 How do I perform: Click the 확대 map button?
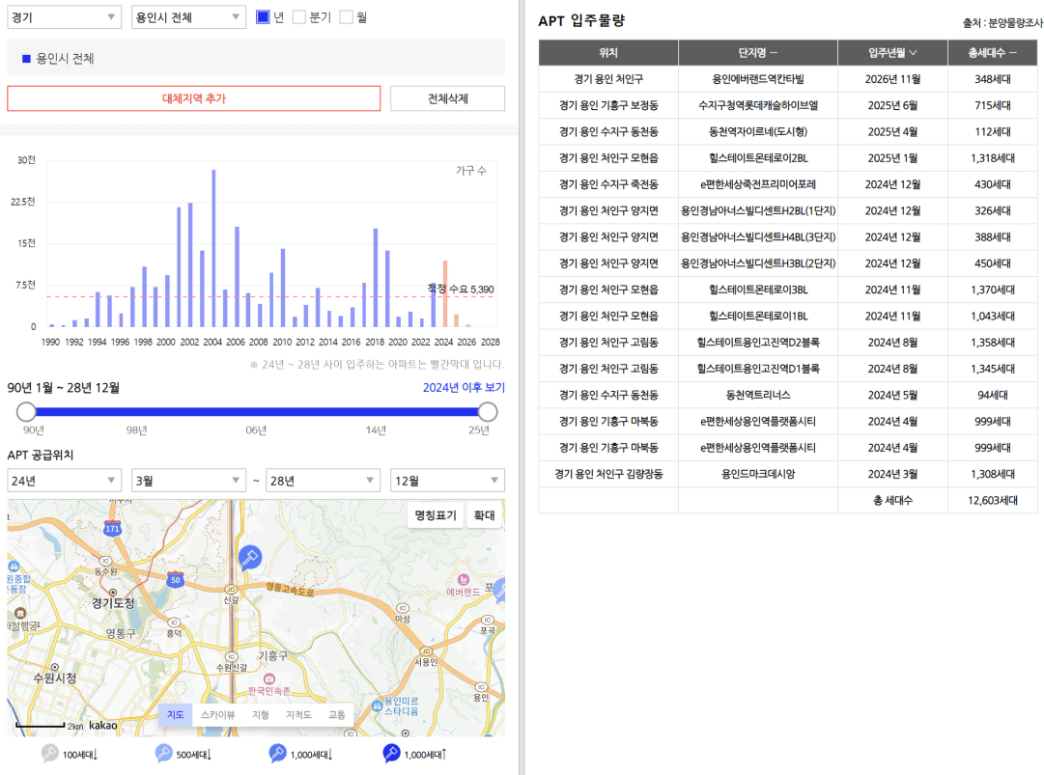pyautogui.click(x=484, y=514)
